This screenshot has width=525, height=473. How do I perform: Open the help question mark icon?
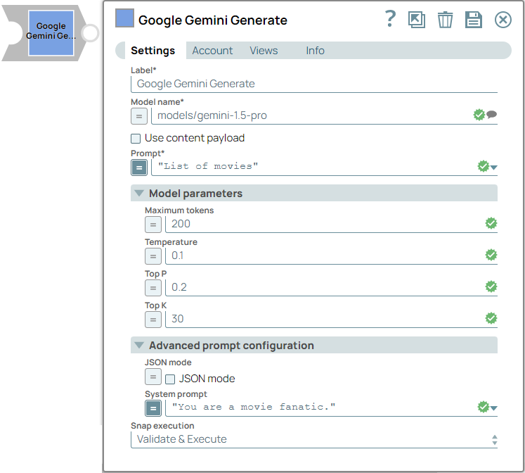pos(390,19)
